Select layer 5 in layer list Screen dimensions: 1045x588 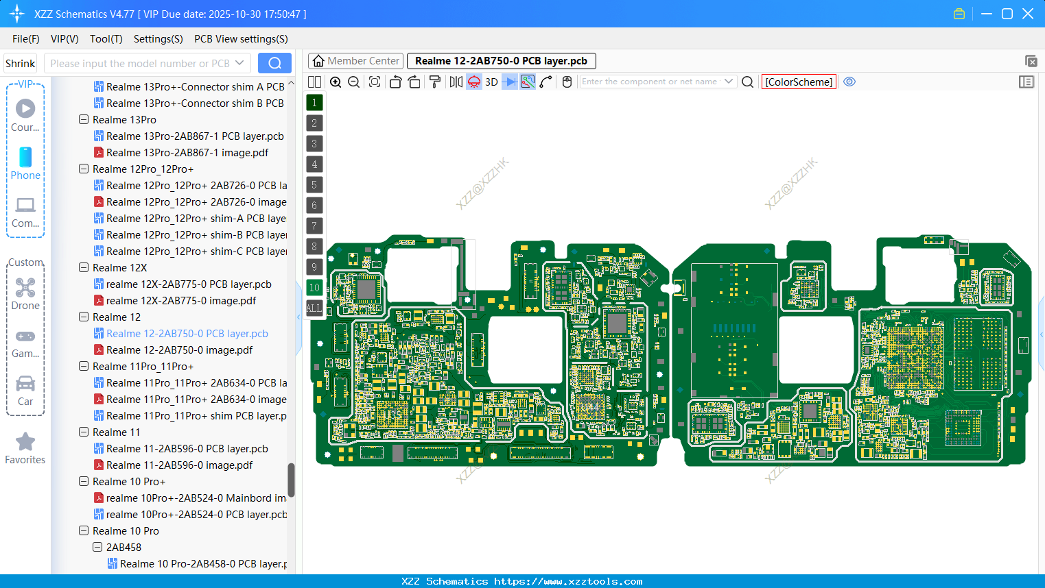click(x=314, y=184)
